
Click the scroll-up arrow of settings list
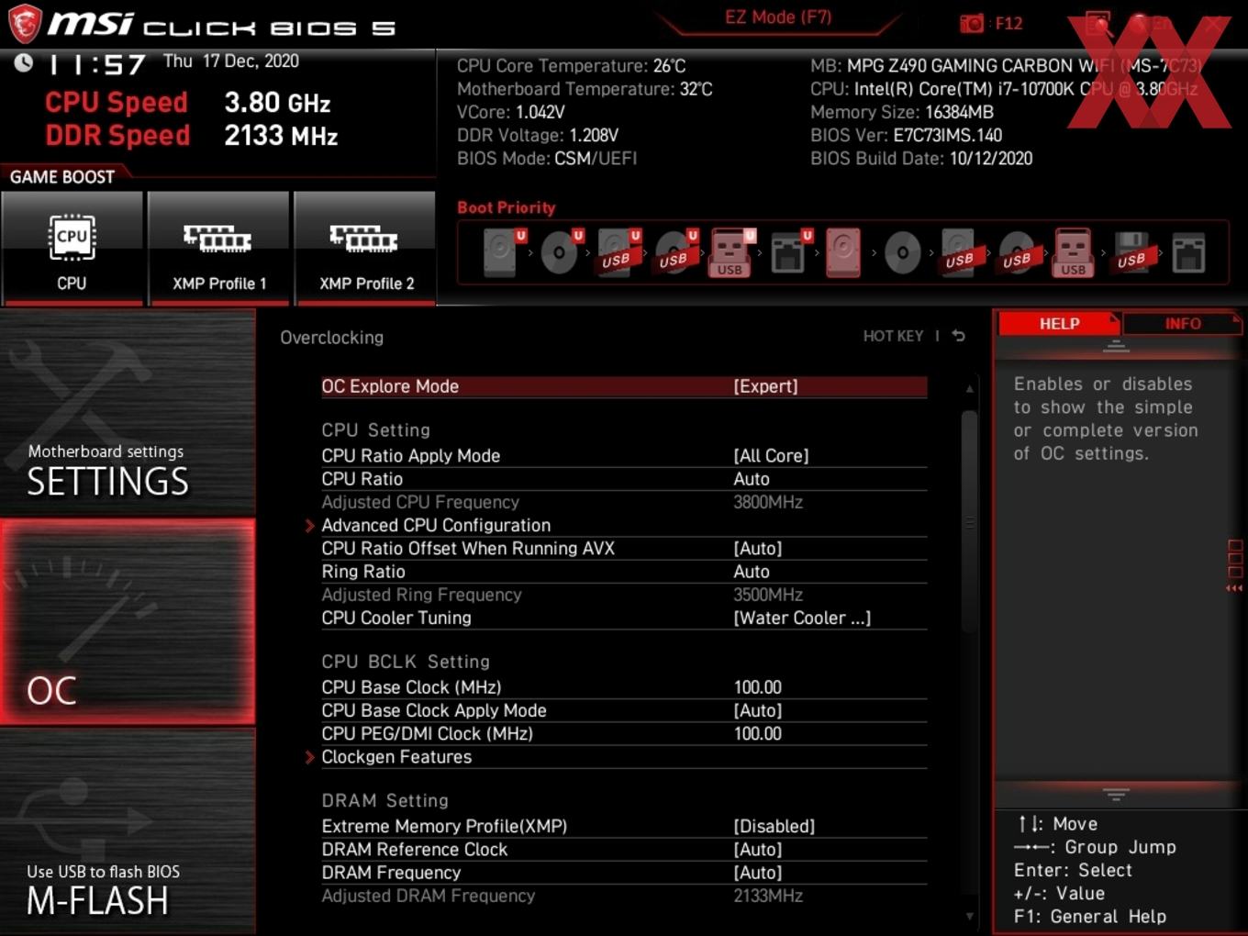coord(969,388)
